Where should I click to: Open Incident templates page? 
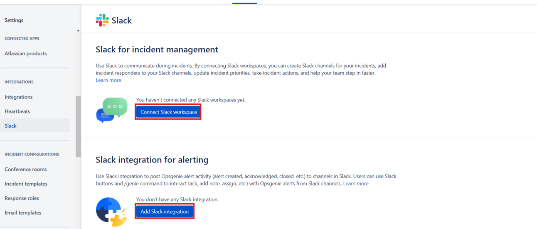[26, 184]
